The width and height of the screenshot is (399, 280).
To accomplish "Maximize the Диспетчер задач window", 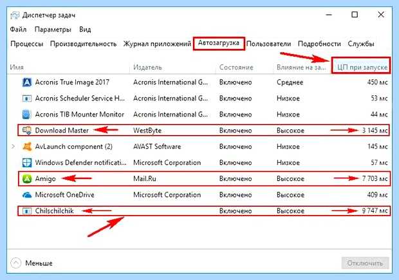I will pos(355,15).
